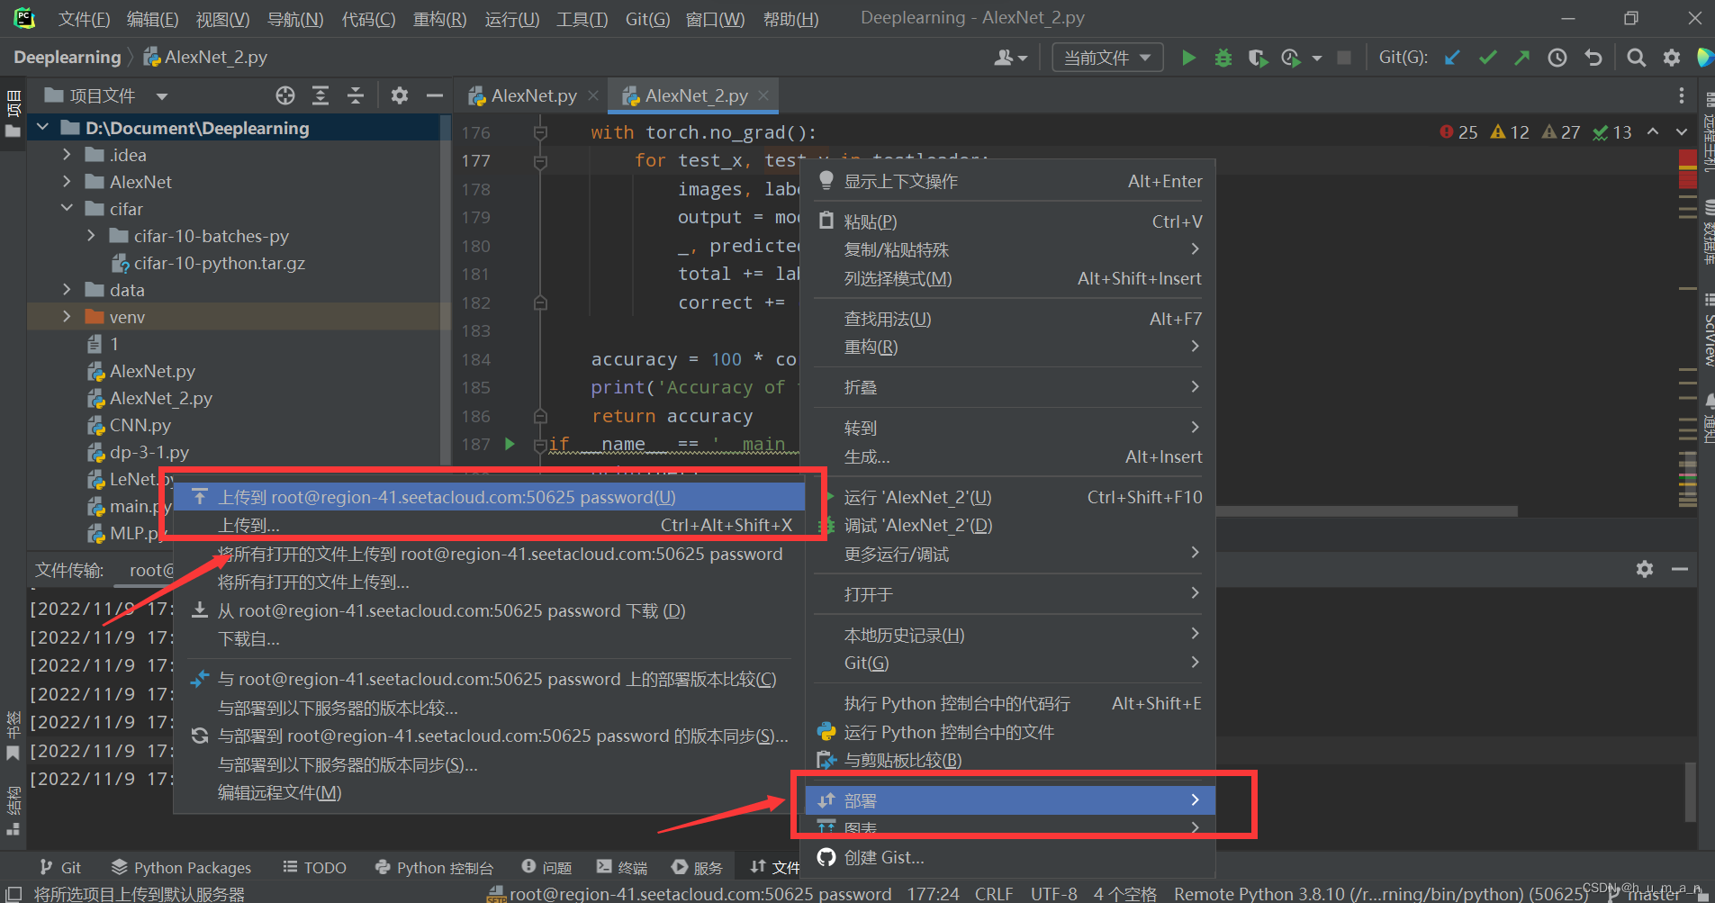Commit changes with the green checkmark icon
Viewport: 1715px width, 903px height.
click(x=1487, y=58)
